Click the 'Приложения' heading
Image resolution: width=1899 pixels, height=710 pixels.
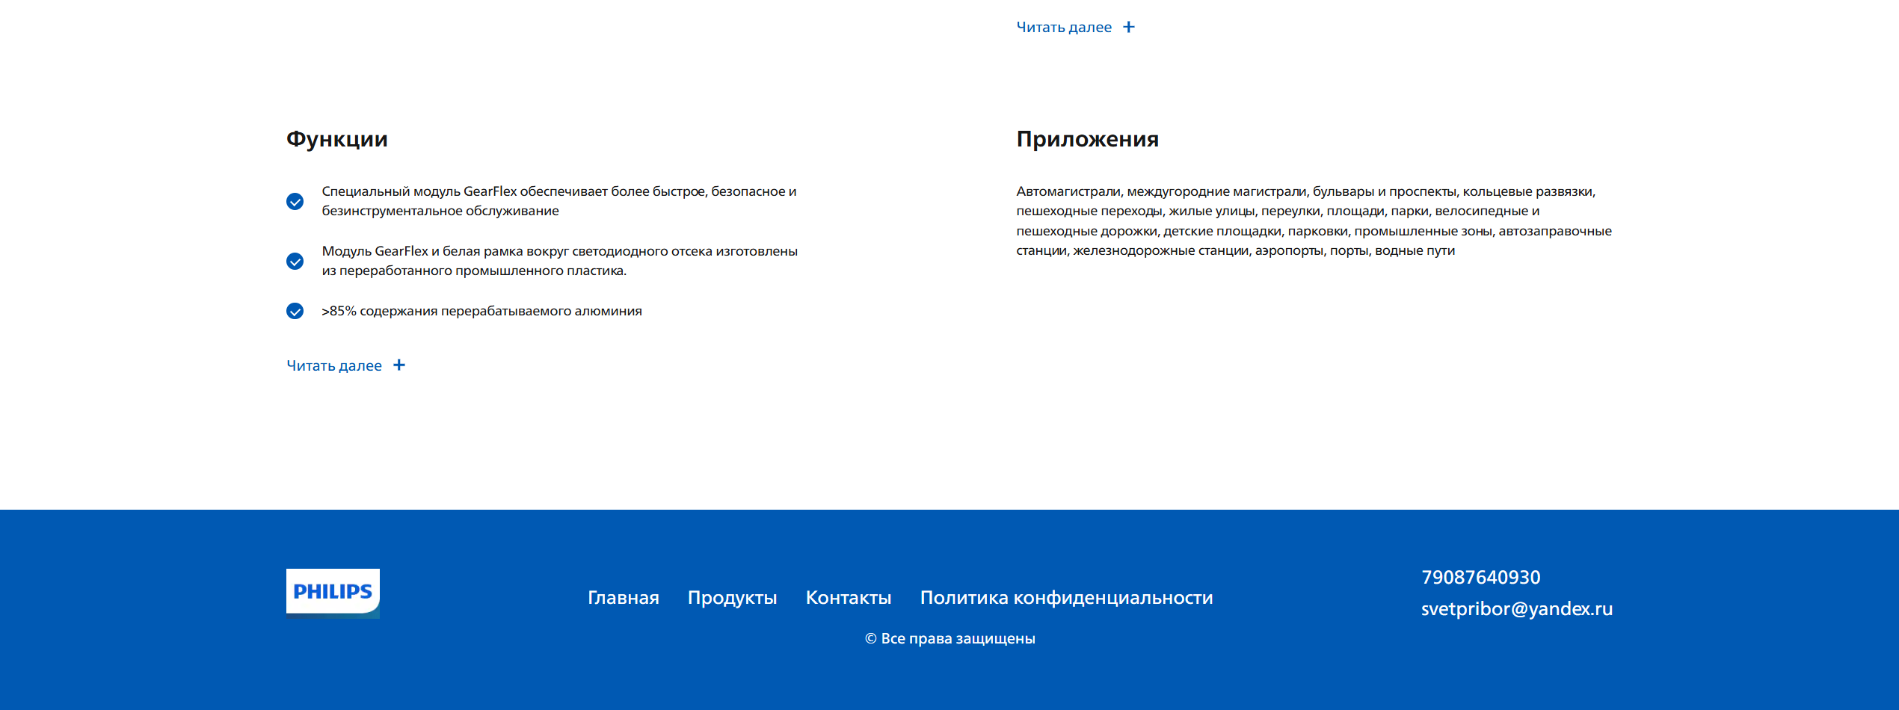tap(1087, 139)
